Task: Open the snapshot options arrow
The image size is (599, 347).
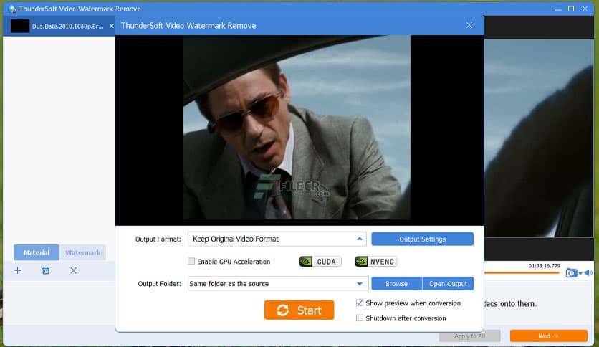Action: pyautogui.click(x=580, y=273)
